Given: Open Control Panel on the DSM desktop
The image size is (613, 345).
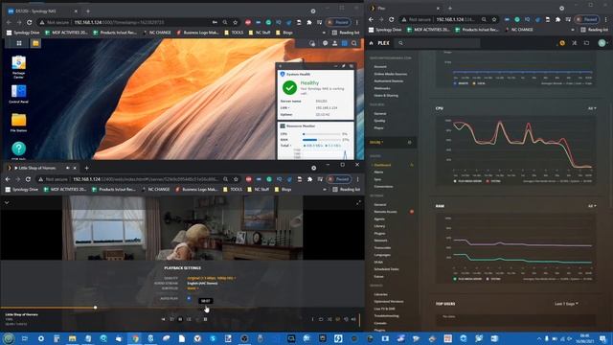Looking at the screenshot, I should coord(19,94).
